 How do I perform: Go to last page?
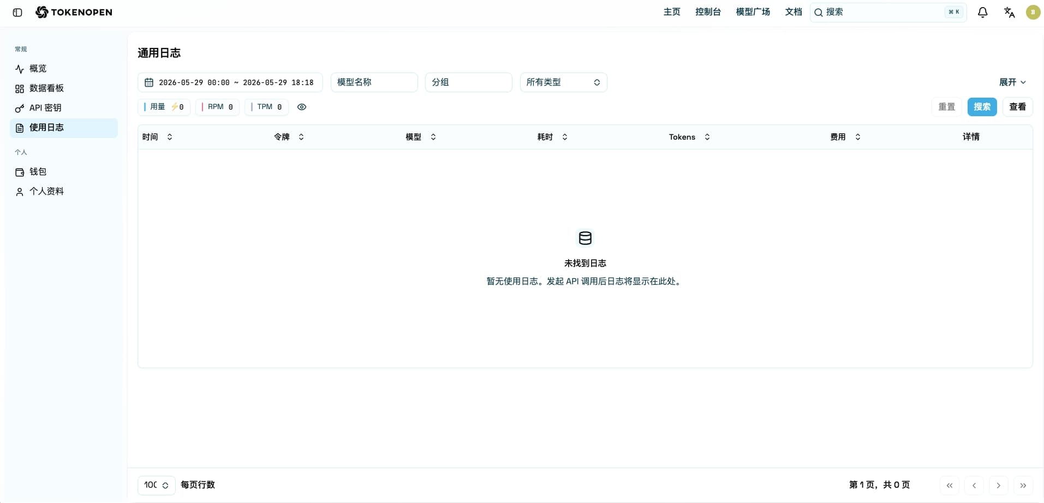(1023, 485)
